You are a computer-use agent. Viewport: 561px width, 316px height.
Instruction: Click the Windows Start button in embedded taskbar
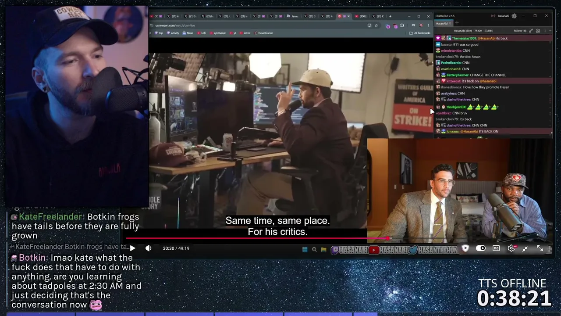[305, 250]
